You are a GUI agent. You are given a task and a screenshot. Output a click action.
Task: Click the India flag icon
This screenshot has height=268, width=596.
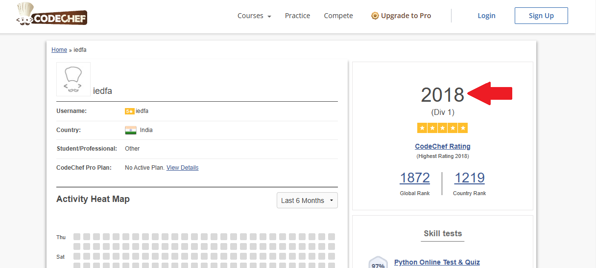click(x=130, y=130)
